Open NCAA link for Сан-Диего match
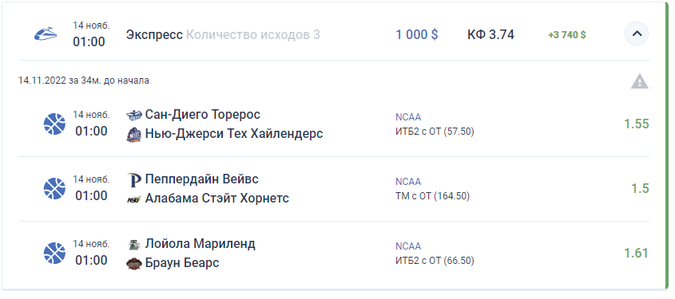Viewport: 675px width, 299px height. pyautogui.click(x=408, y=117)
